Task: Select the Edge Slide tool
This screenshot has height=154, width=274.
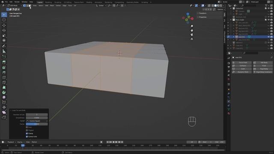Action: 4,102
